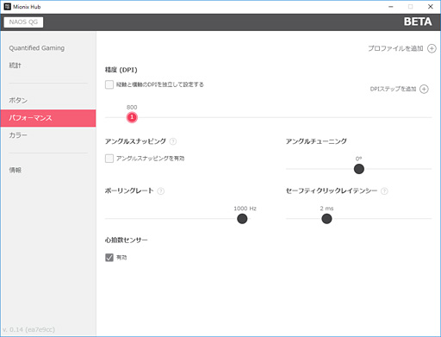Open help icon next to ポーリングレート
Viewport: 441px width, 337px height.
[x=161, y=191]
